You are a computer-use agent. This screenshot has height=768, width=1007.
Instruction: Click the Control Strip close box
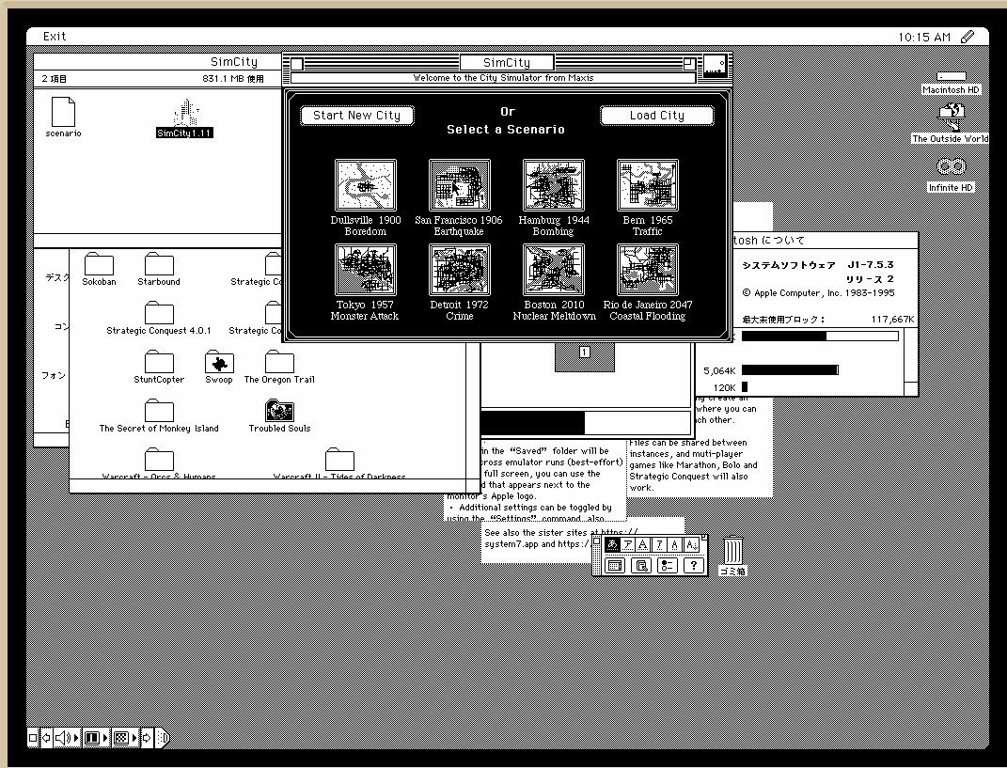[33, 738]
